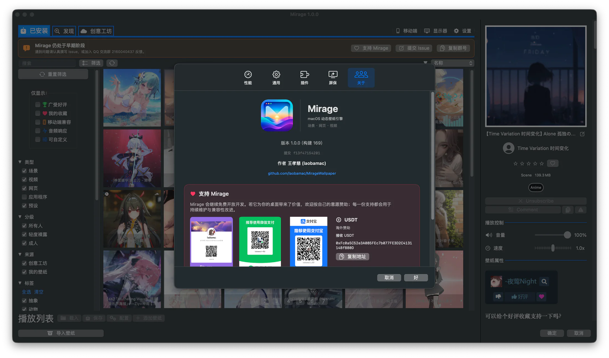Enable the 应用程序 type checkbox

click(24, 197)
